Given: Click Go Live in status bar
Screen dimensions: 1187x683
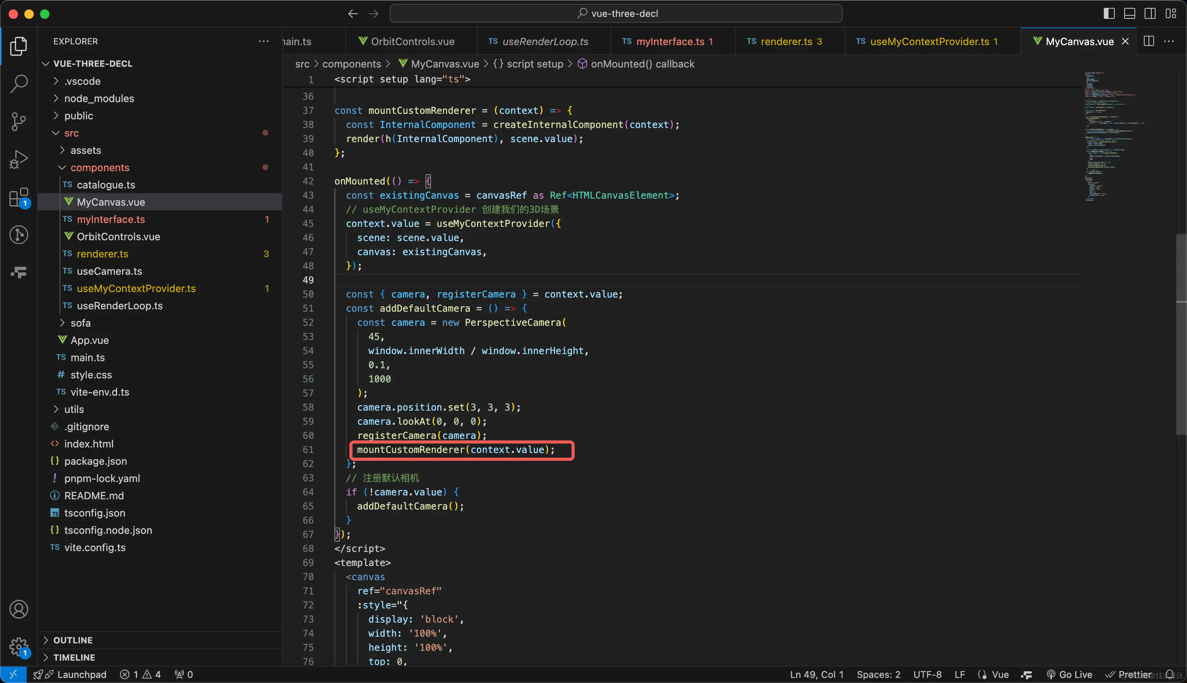Looking at the screenshot, I should 1070,674.
